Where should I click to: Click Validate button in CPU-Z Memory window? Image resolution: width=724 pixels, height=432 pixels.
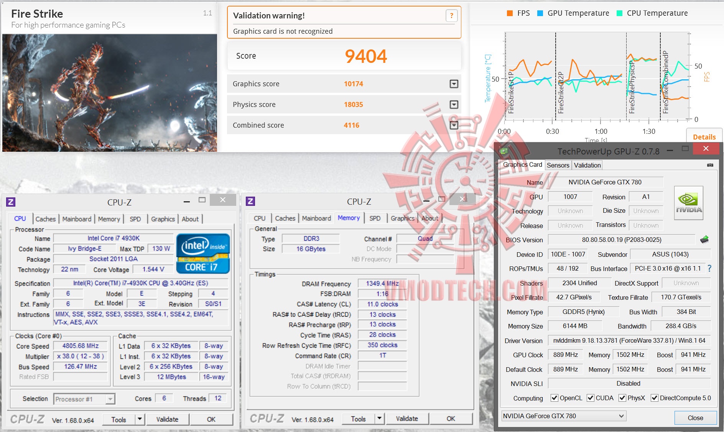[407, 419]
